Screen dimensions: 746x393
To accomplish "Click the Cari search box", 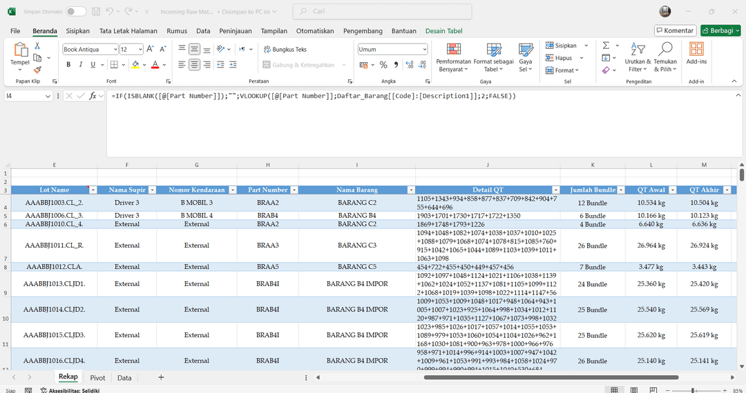I will coord(382,12).
